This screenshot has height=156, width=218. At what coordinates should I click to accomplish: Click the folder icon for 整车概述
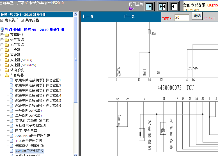pos(7,35)
